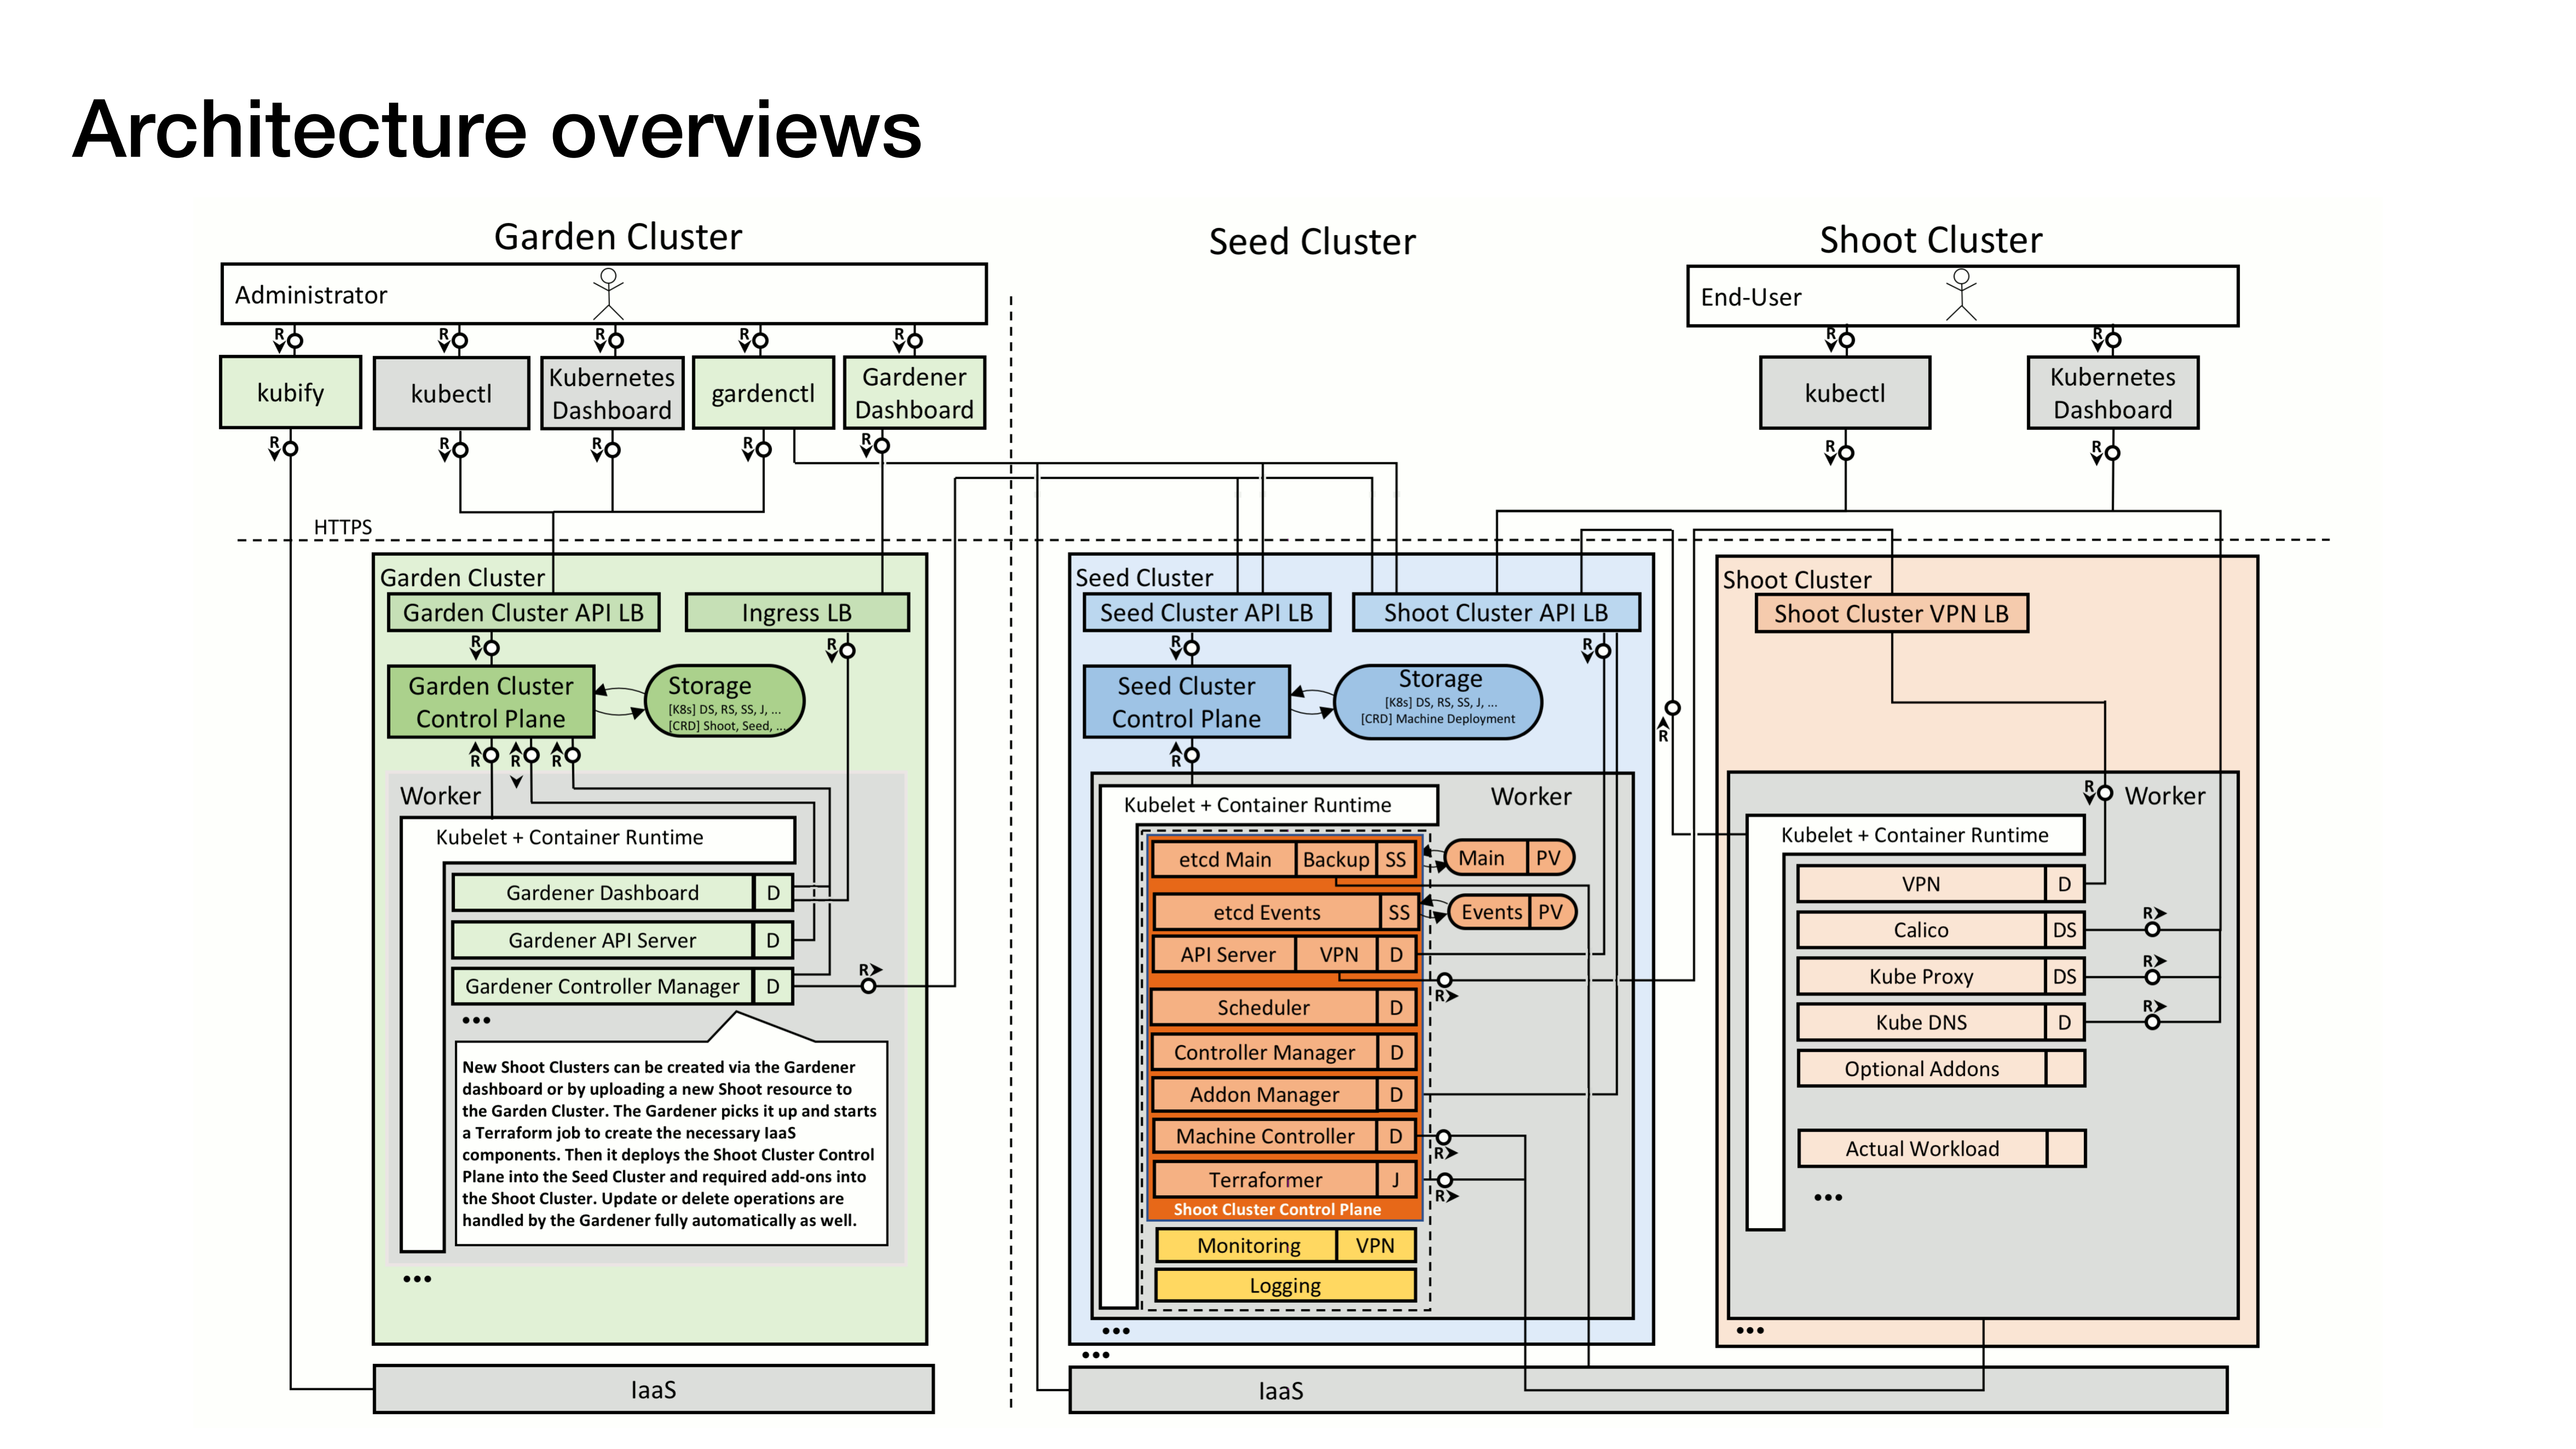2576x1449 pixels.
Task: Click the kubectl box under End-User
Action: coord(1844,392)
